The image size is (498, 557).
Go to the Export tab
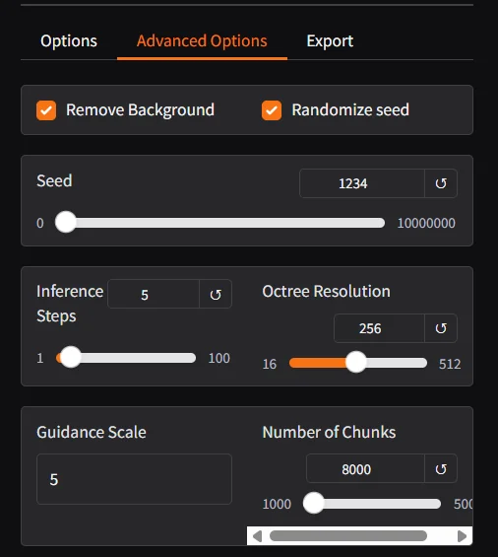coord(330,40)
